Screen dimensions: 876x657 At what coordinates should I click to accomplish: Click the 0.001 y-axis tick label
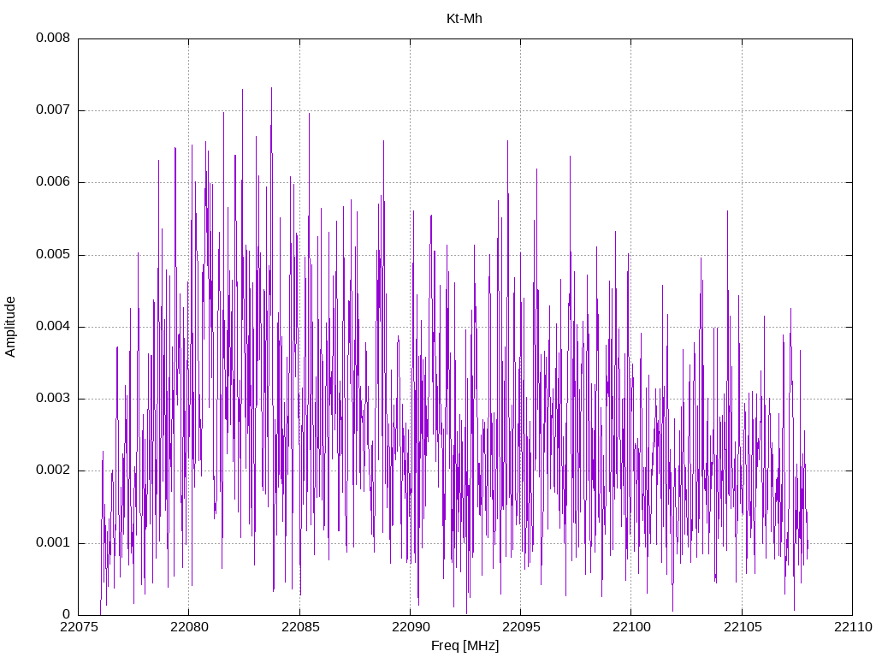tap(53, 542)
